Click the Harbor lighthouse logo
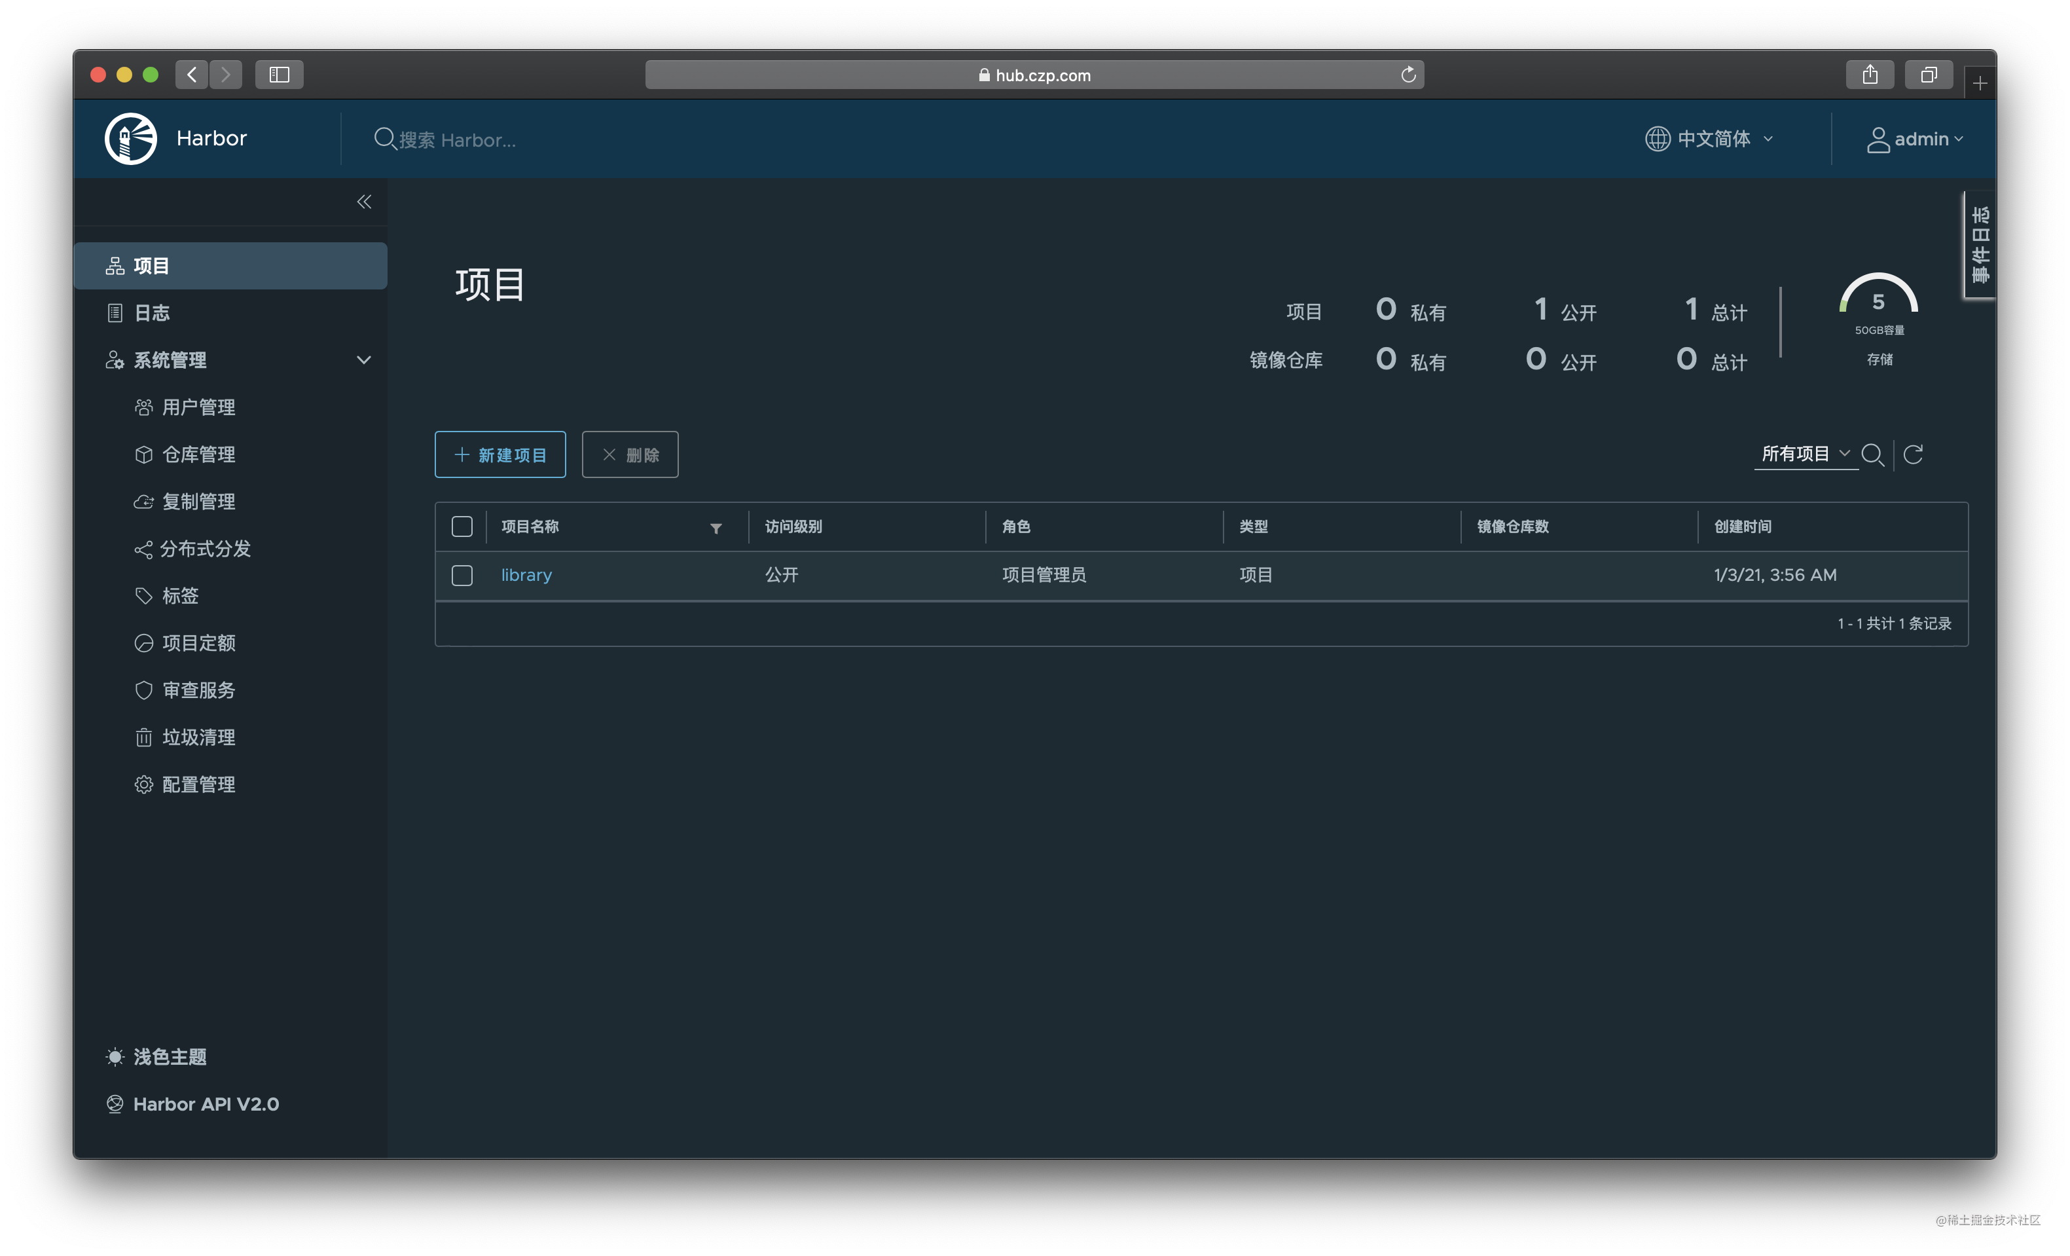This screenshot has height=1256, width=2070. coord(130,139)
